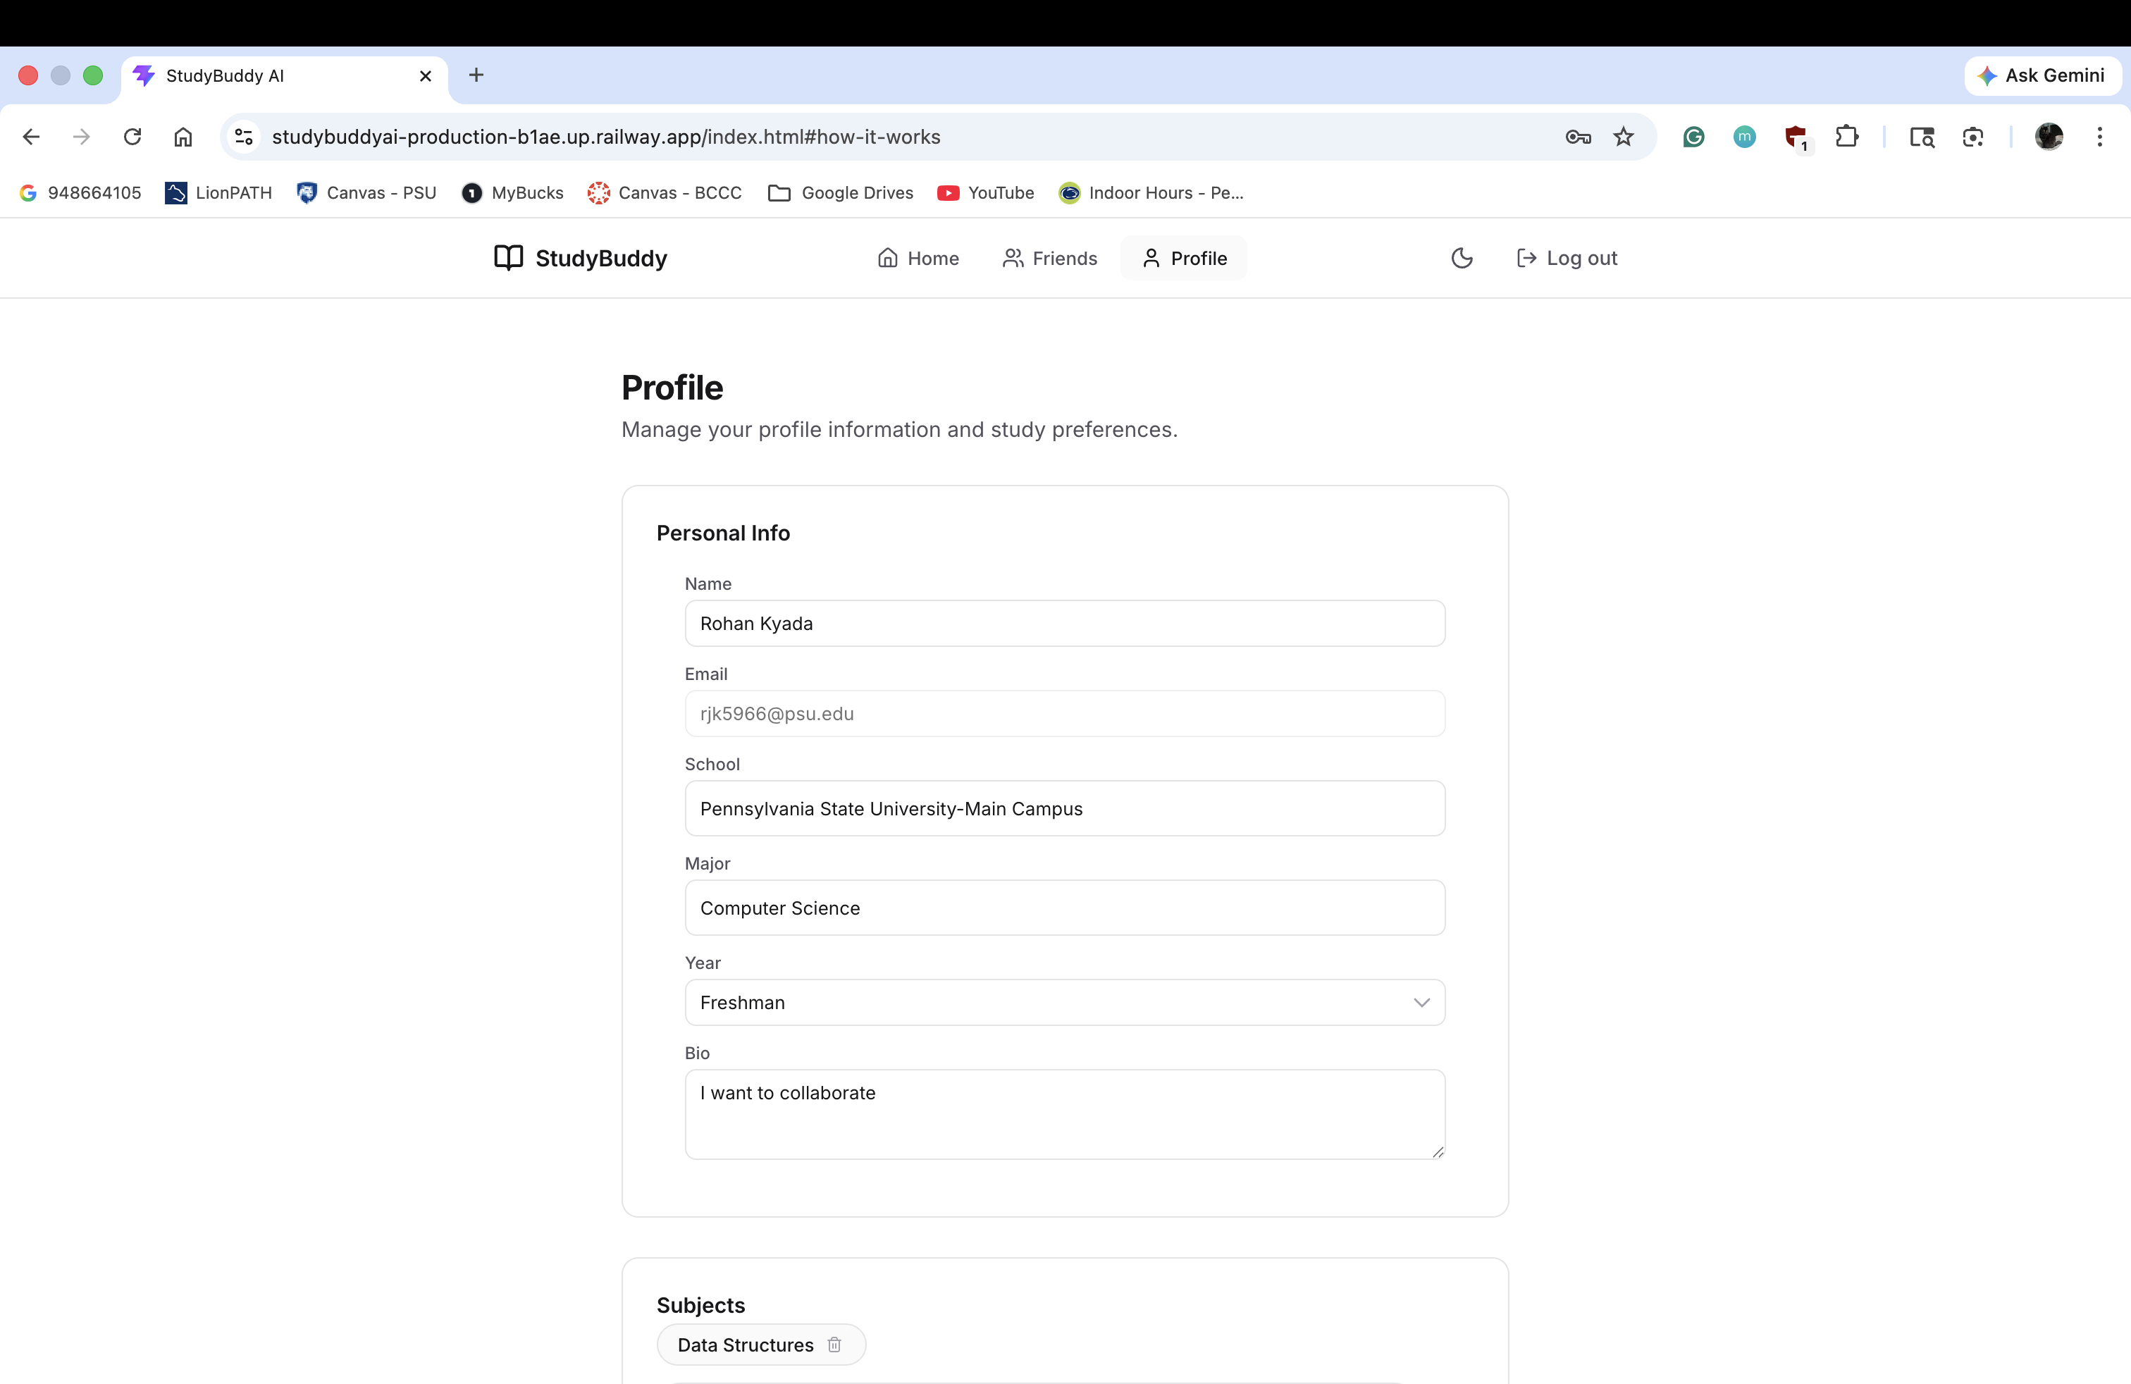Expand the Year dropdown
2131x1384 pixels.
(x=1065, y=1002)
